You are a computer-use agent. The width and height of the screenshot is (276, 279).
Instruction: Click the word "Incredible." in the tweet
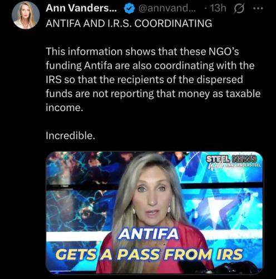[x=71, y=136]
